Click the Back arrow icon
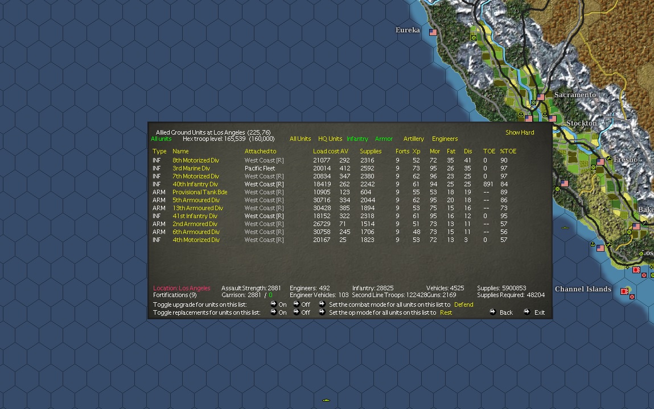The height and width of the screenshot is (409, 654). pos(492,312)
